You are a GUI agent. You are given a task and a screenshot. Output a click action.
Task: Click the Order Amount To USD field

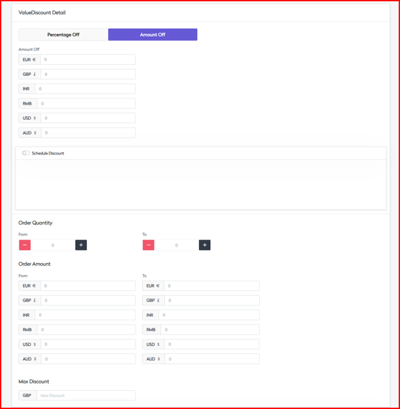pos(211,344)
